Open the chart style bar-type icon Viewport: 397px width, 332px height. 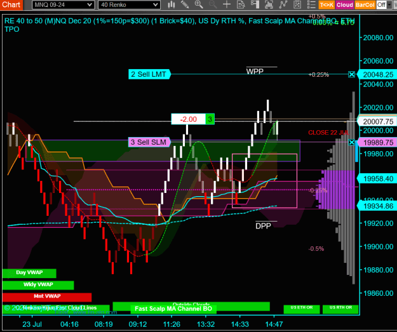tap(172, 4)
